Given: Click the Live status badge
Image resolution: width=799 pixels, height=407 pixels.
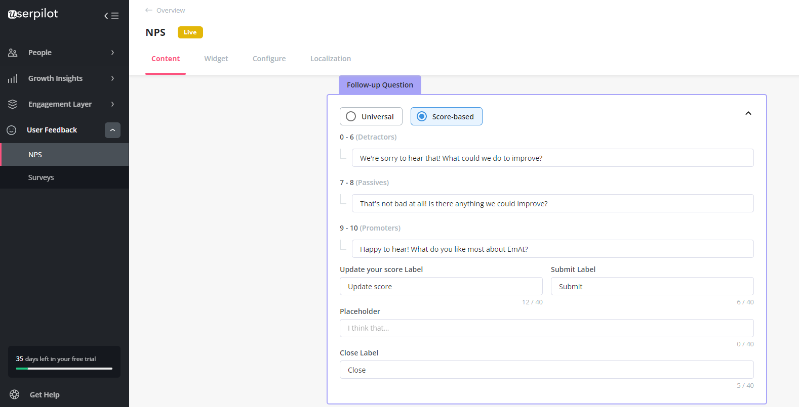Looking at the screenshot, I should tap(190, 32).
